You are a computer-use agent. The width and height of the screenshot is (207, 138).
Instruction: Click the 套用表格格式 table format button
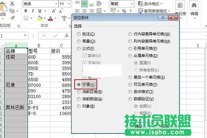coord(154,11)
